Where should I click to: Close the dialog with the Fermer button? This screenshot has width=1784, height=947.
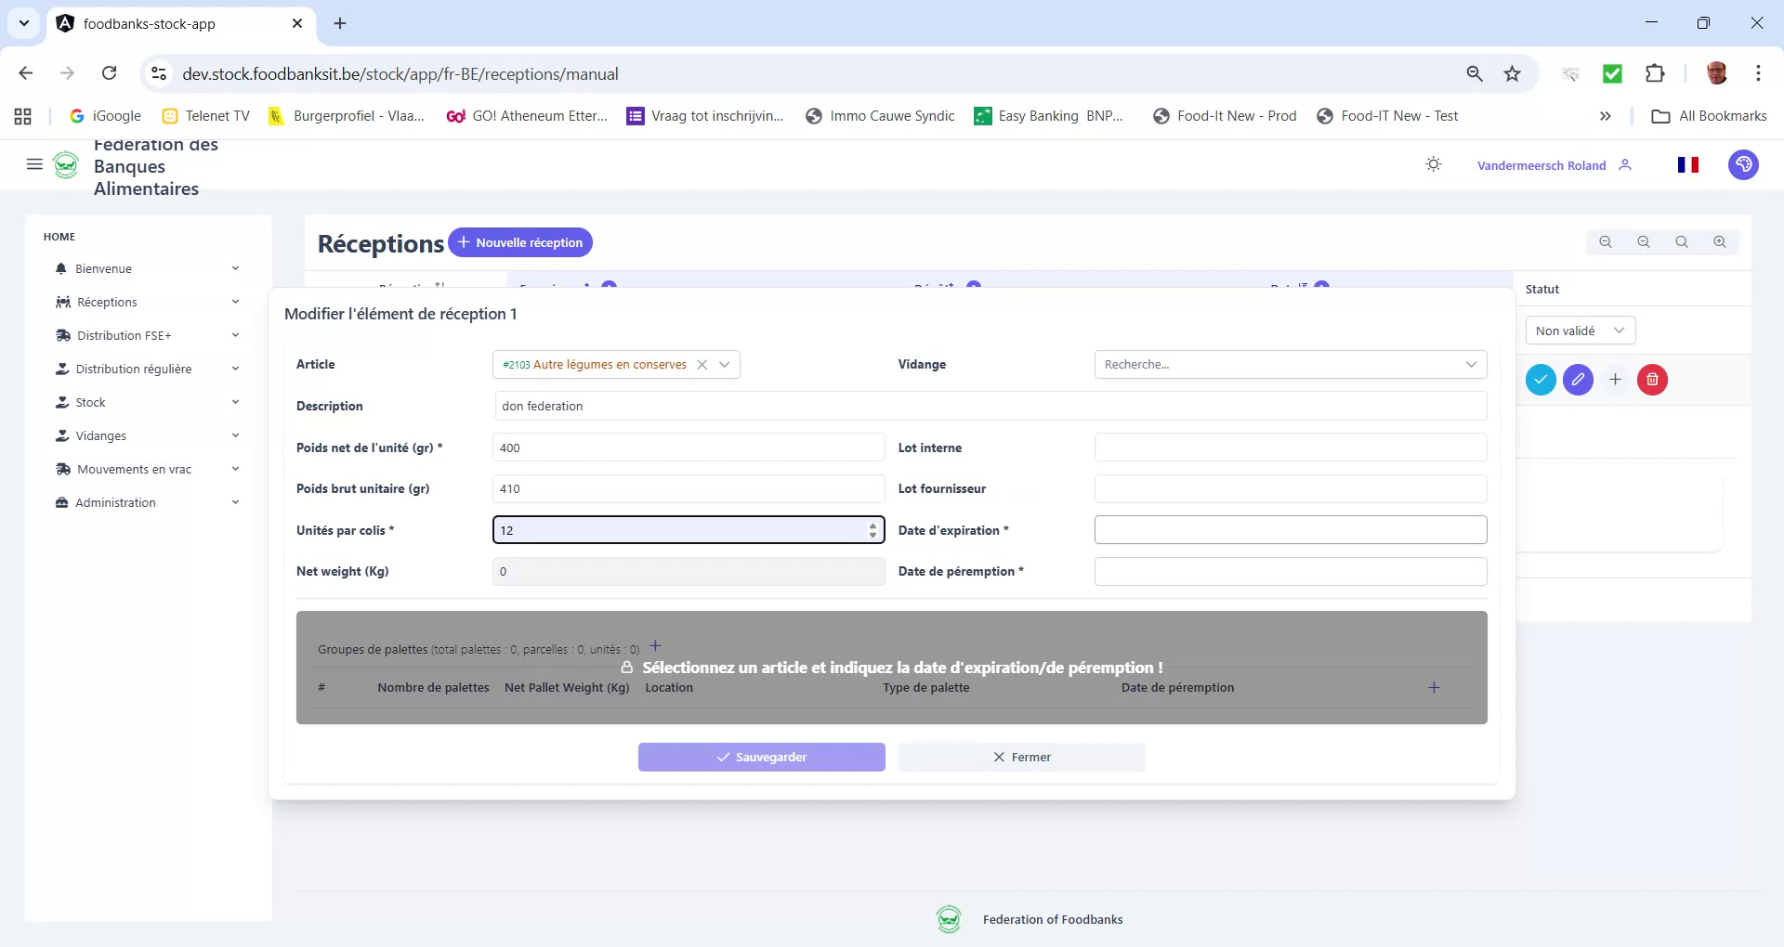(1021, 757)
